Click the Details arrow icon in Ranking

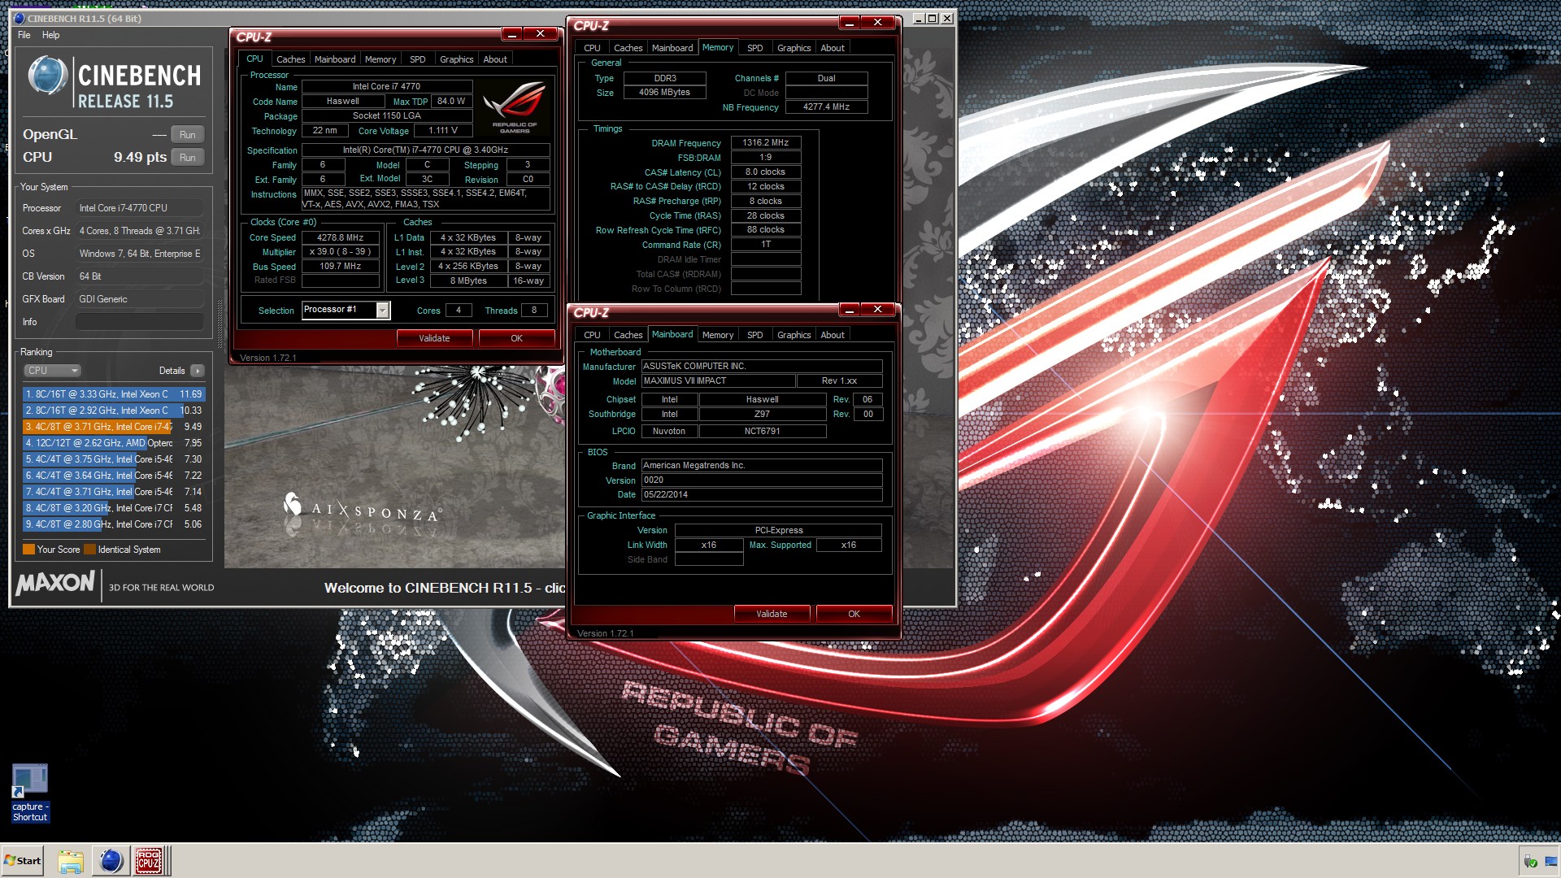click(x=197, y=371)
